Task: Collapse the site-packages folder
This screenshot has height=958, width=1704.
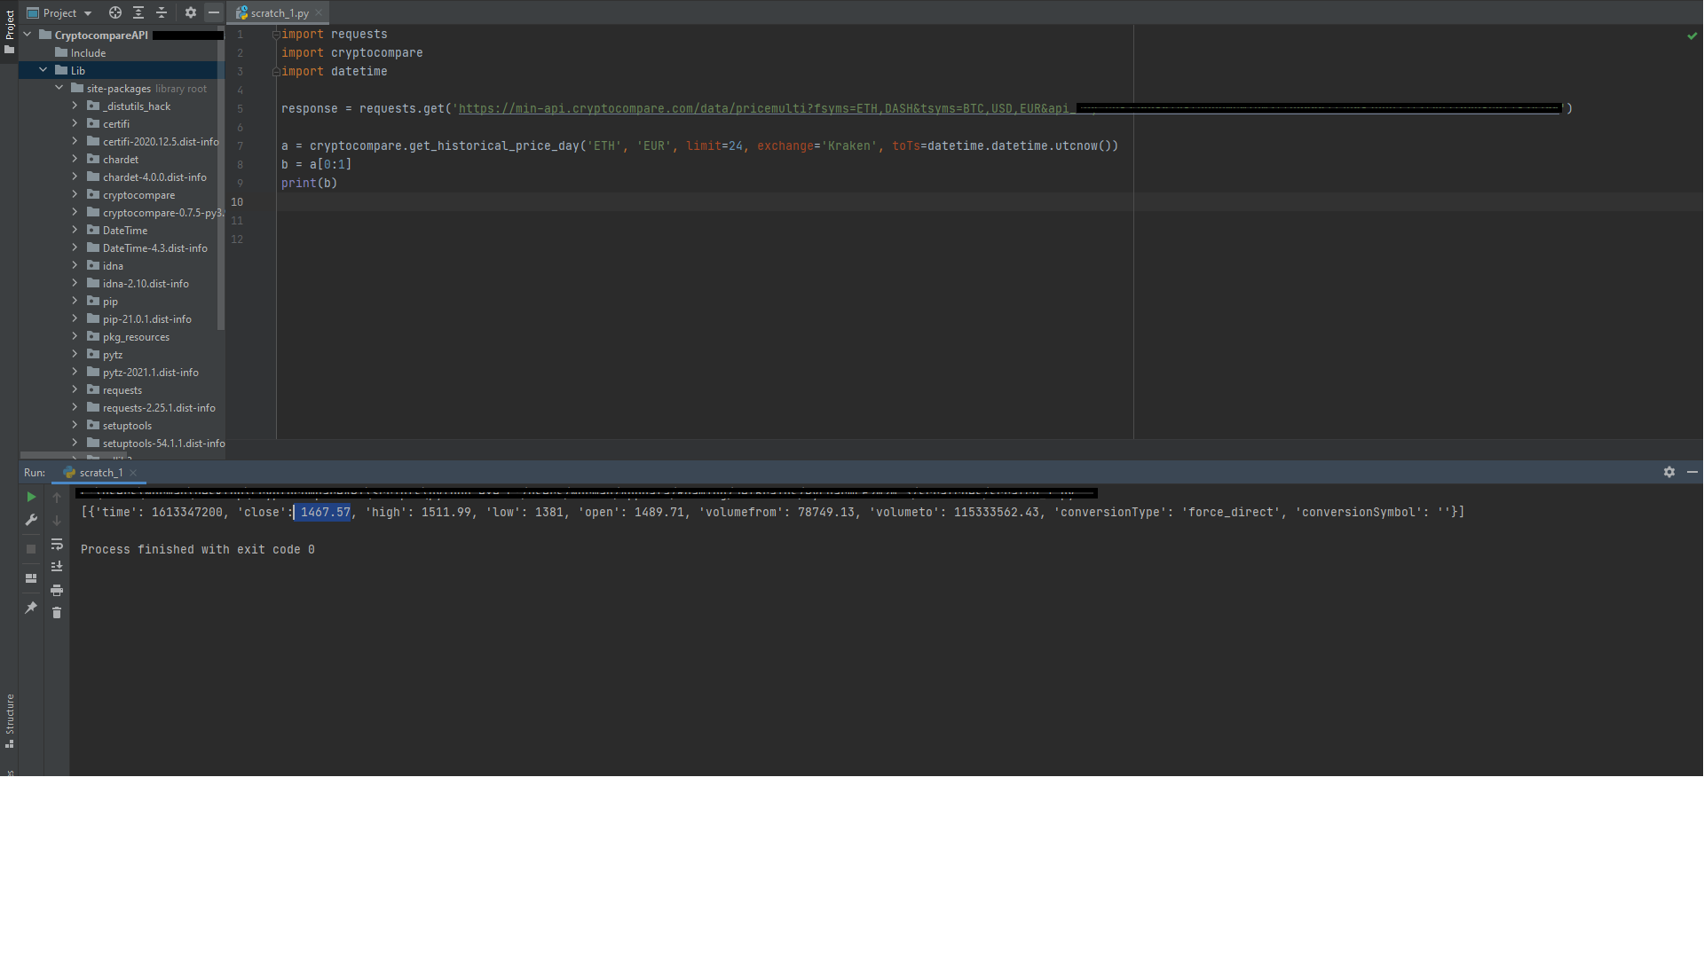Action: [59, 88]
